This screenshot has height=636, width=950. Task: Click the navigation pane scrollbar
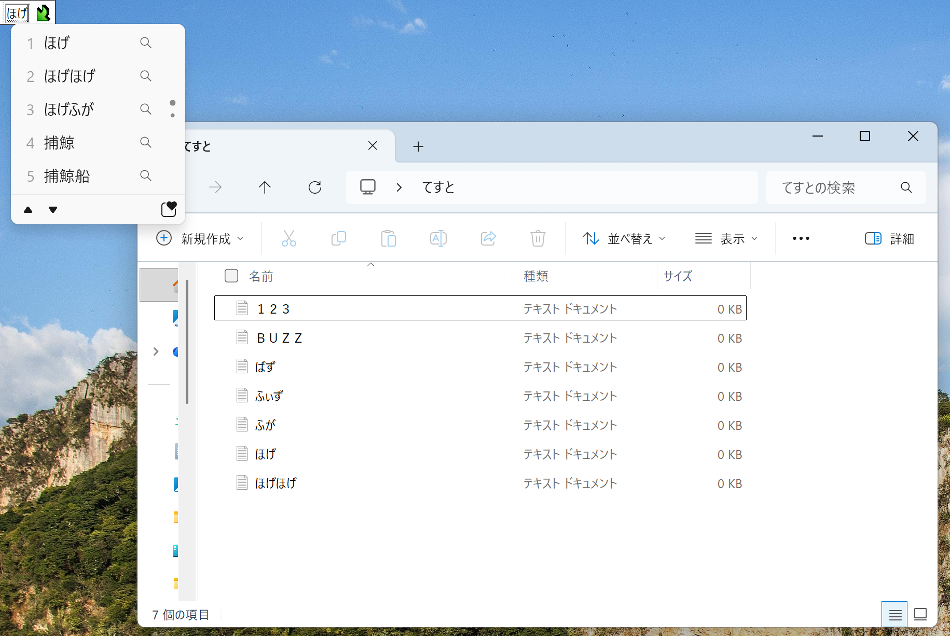point(187,341)
